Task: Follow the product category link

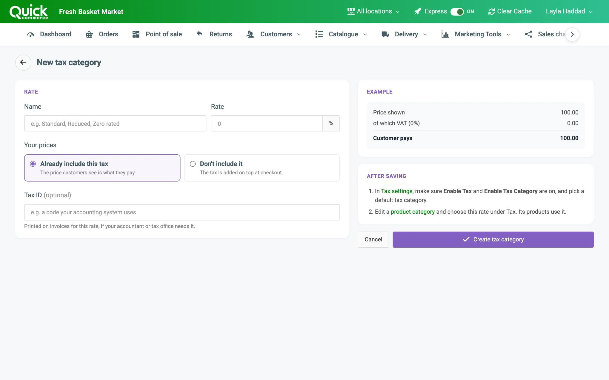Action: pyautogui.click(x=413, y=212)
